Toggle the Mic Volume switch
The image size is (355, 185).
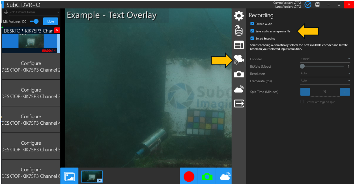(35, 21)
